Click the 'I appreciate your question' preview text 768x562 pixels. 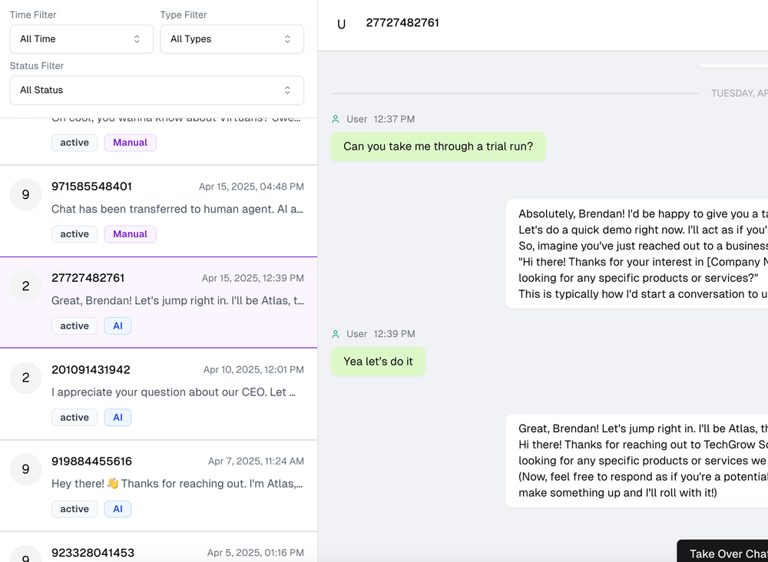coord(174,392)
